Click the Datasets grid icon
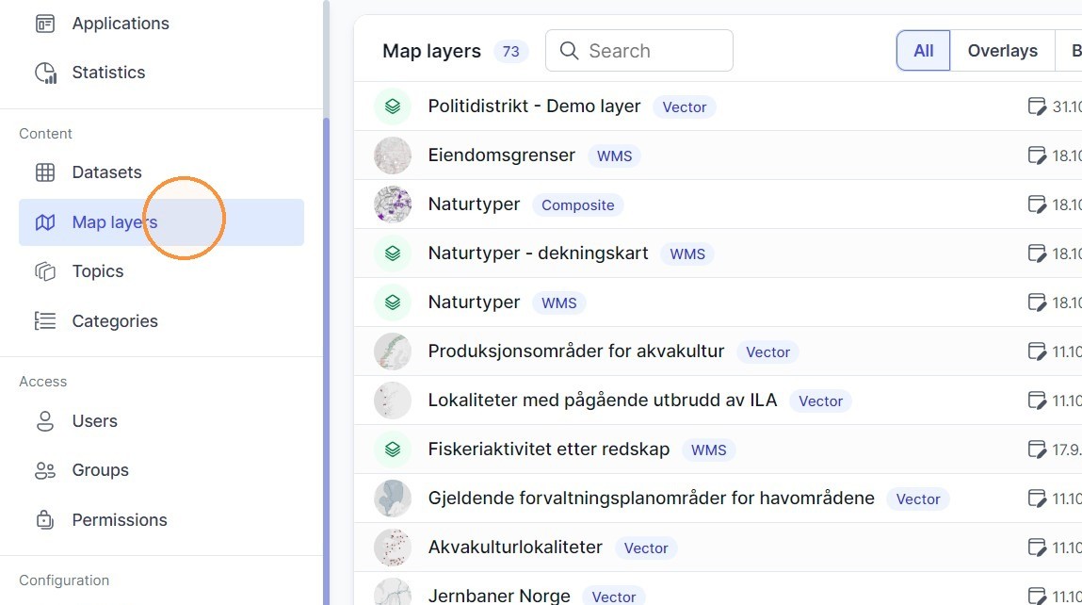Screen dimensions: 1082x605 pos(45,172)
